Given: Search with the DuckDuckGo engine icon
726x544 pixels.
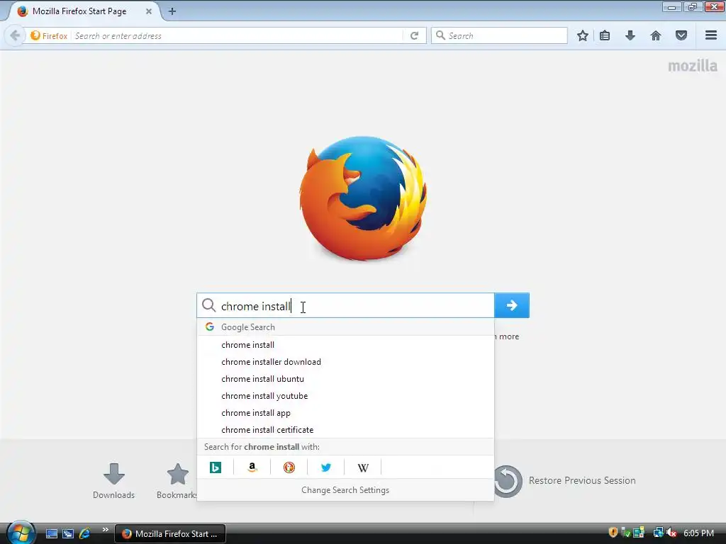Looking at the screenshot, I should [289, 467].
